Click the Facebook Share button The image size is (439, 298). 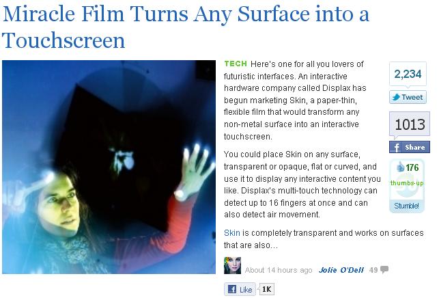tap(410, 147)
